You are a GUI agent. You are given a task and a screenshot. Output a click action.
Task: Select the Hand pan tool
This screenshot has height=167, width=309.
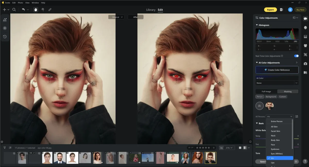click(36, 10)
